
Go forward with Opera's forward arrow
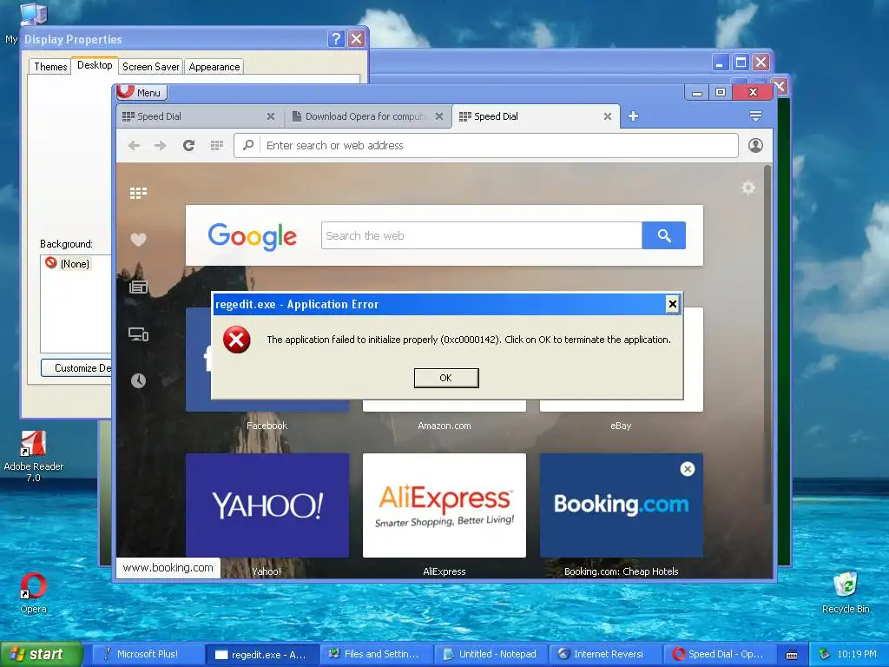[161, 146]
